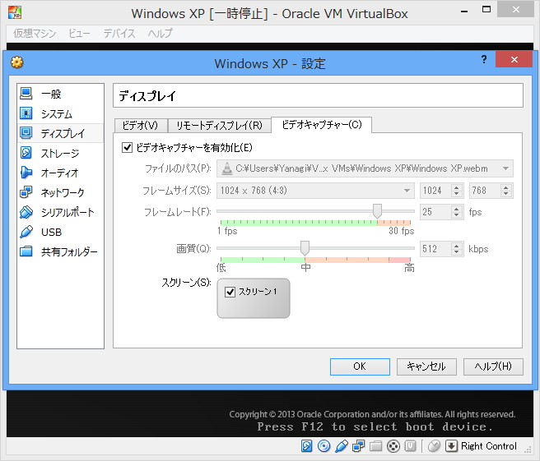The height and width of the screenshot is (461, 540).
Task: Decrease the frame height 768 with down arrow
Action: click(506, 194)
